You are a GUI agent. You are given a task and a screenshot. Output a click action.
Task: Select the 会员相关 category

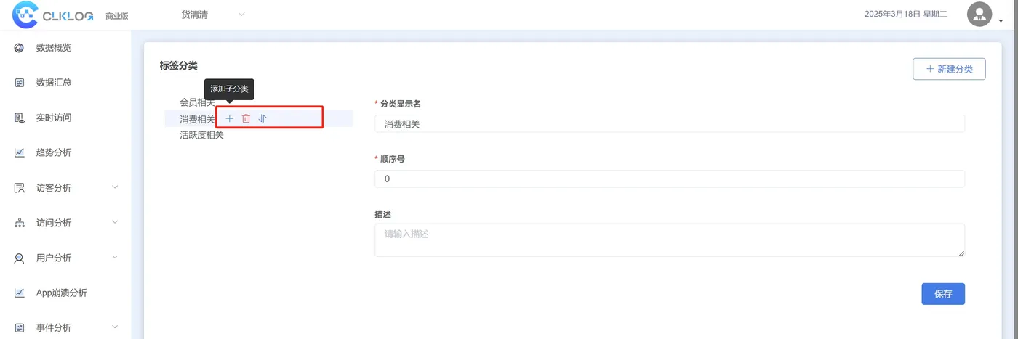[197, 102]
